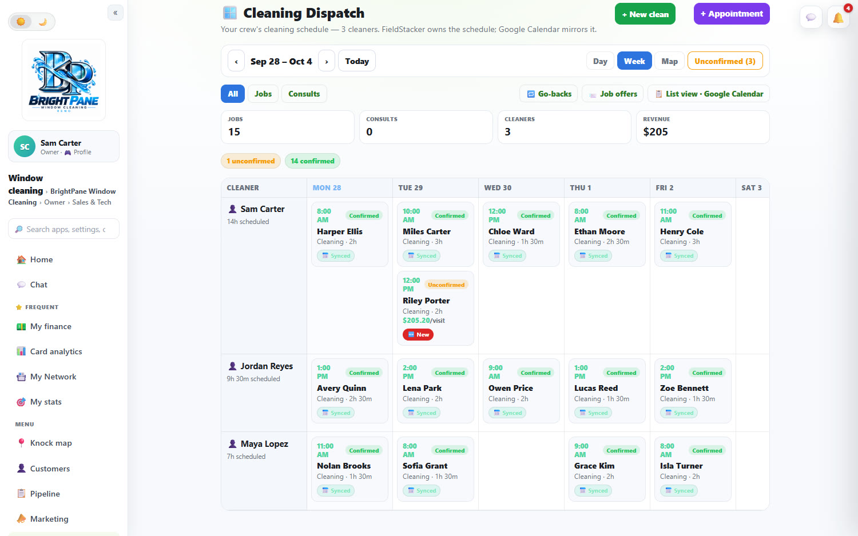Open the chat bubble icon at top right
858x536 pixels.
click(x=811, y=17)
